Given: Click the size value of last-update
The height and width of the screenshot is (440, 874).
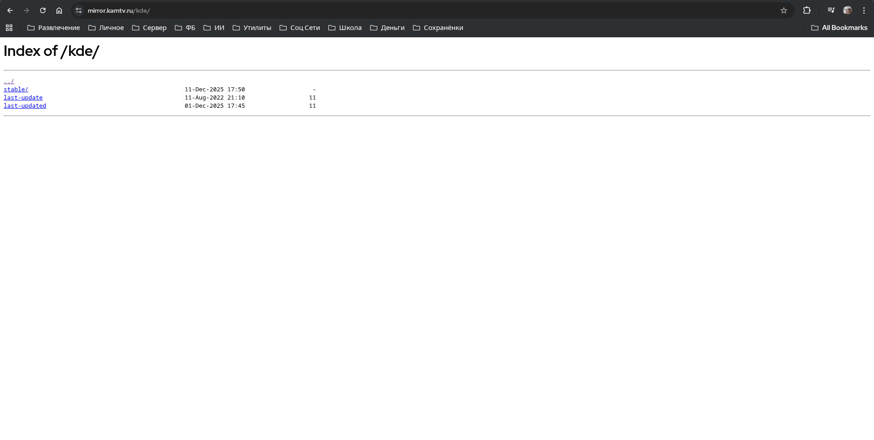Looking at the screenshot, I should coord(312,98).
